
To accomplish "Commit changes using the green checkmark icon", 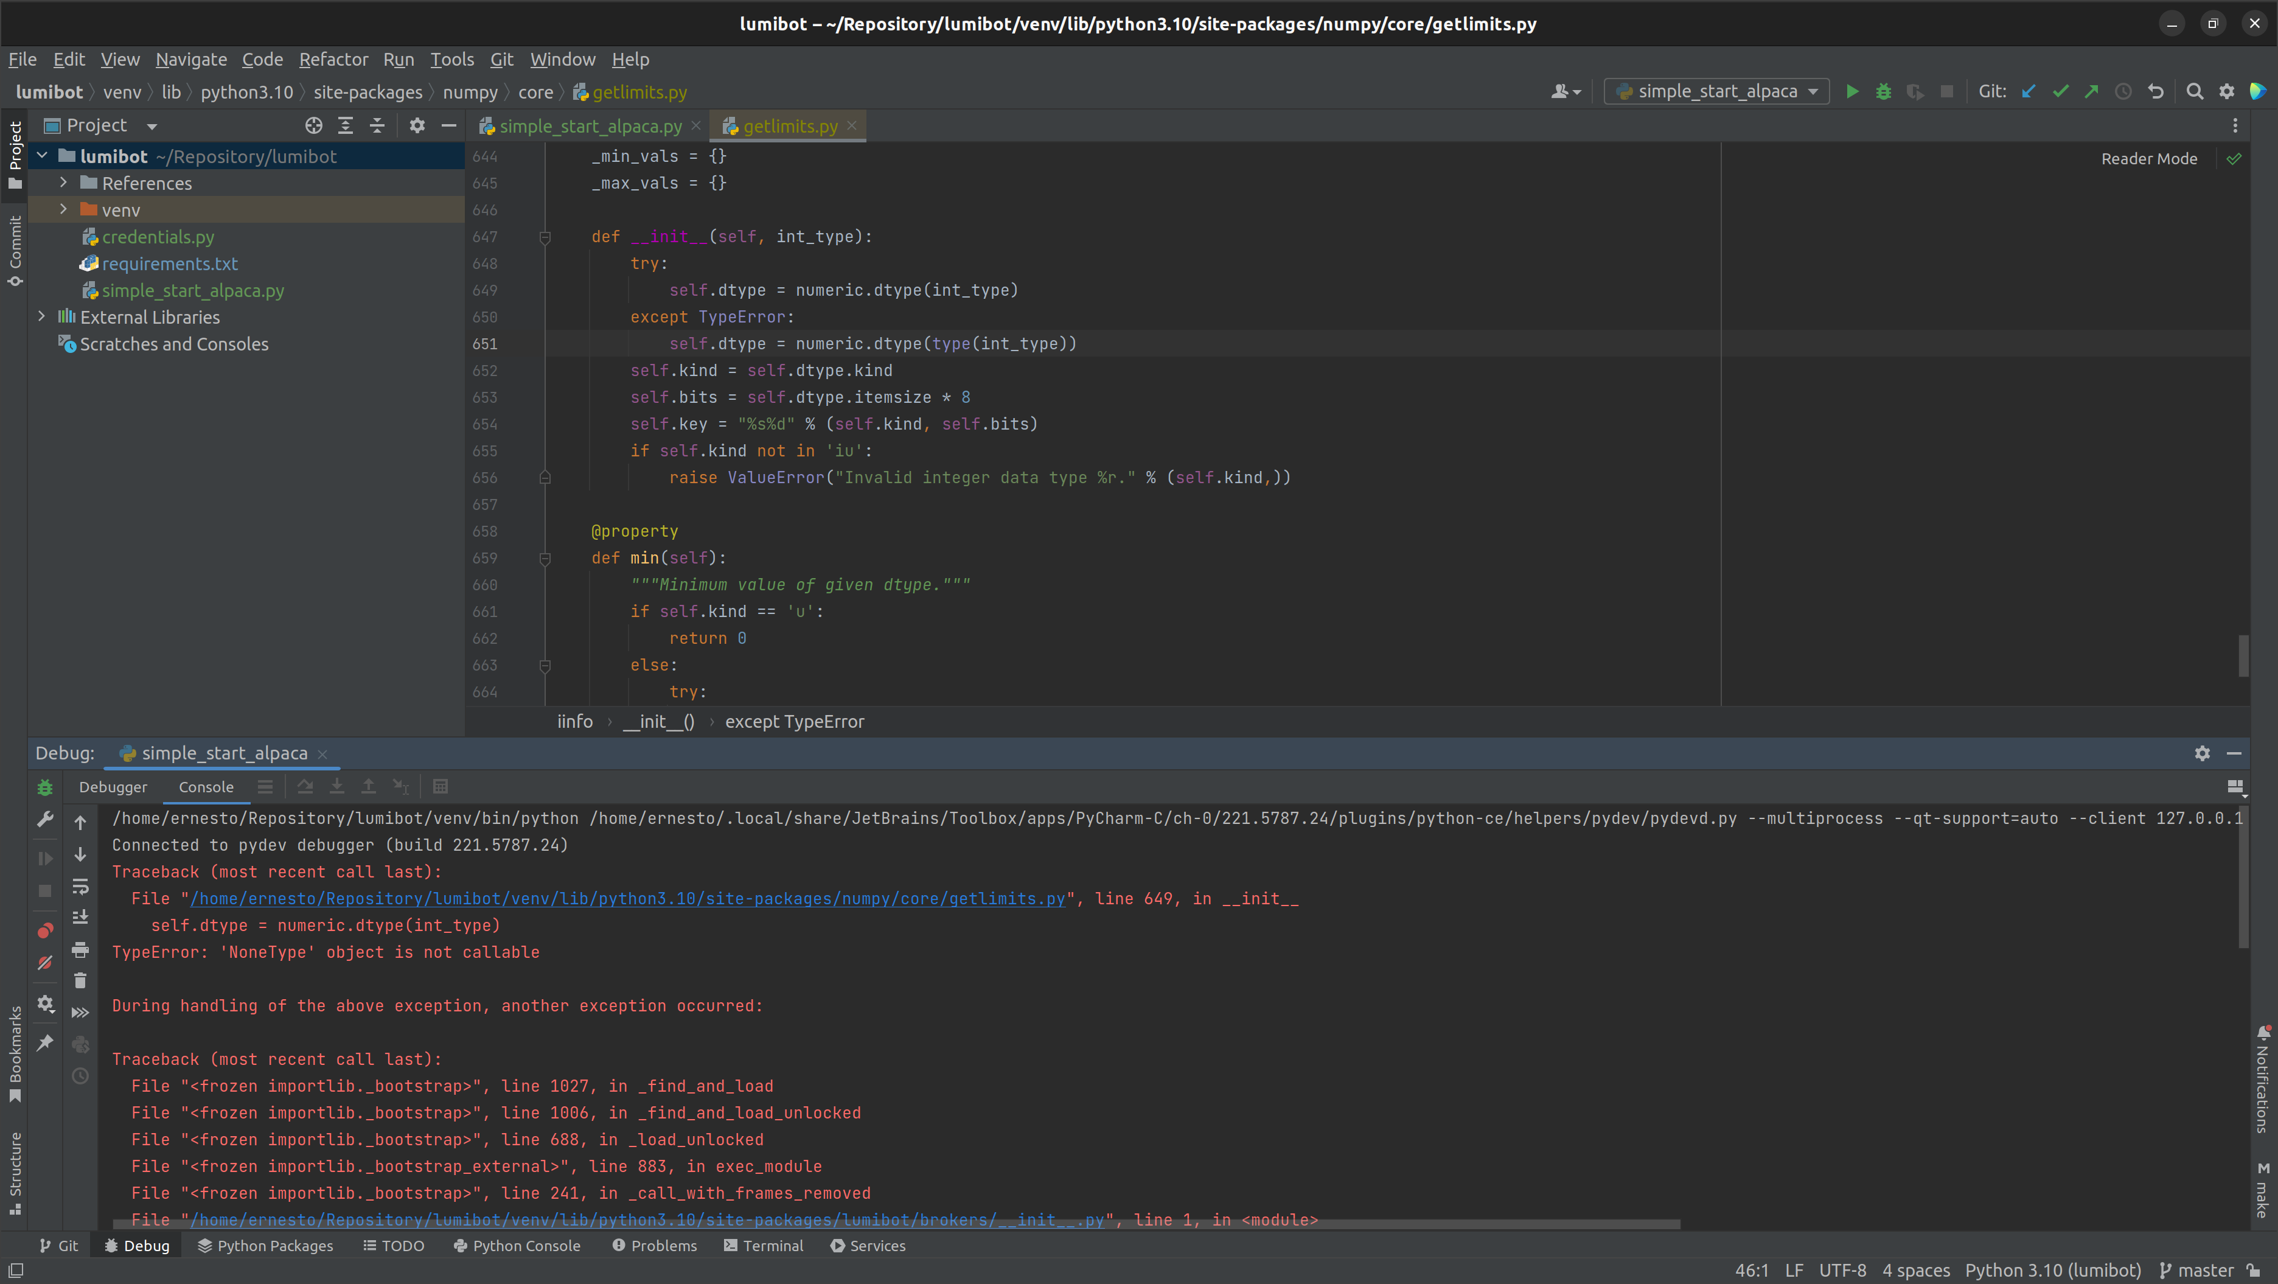I will [x=2061, y=91].
